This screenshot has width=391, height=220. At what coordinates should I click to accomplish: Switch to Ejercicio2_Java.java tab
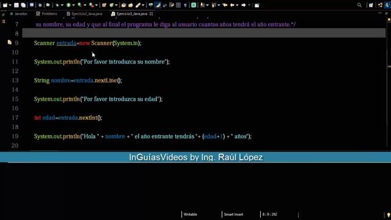(x=84, y=13)
